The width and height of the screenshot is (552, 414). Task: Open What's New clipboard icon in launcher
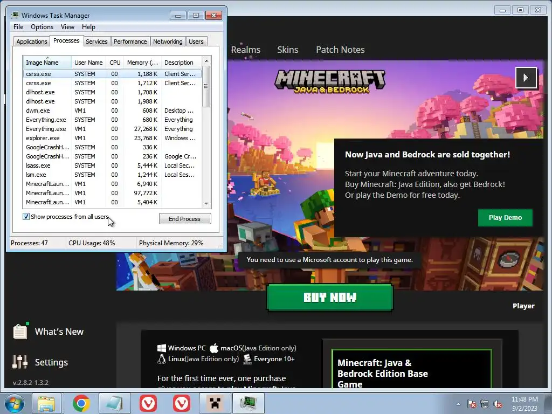(20, 332)
